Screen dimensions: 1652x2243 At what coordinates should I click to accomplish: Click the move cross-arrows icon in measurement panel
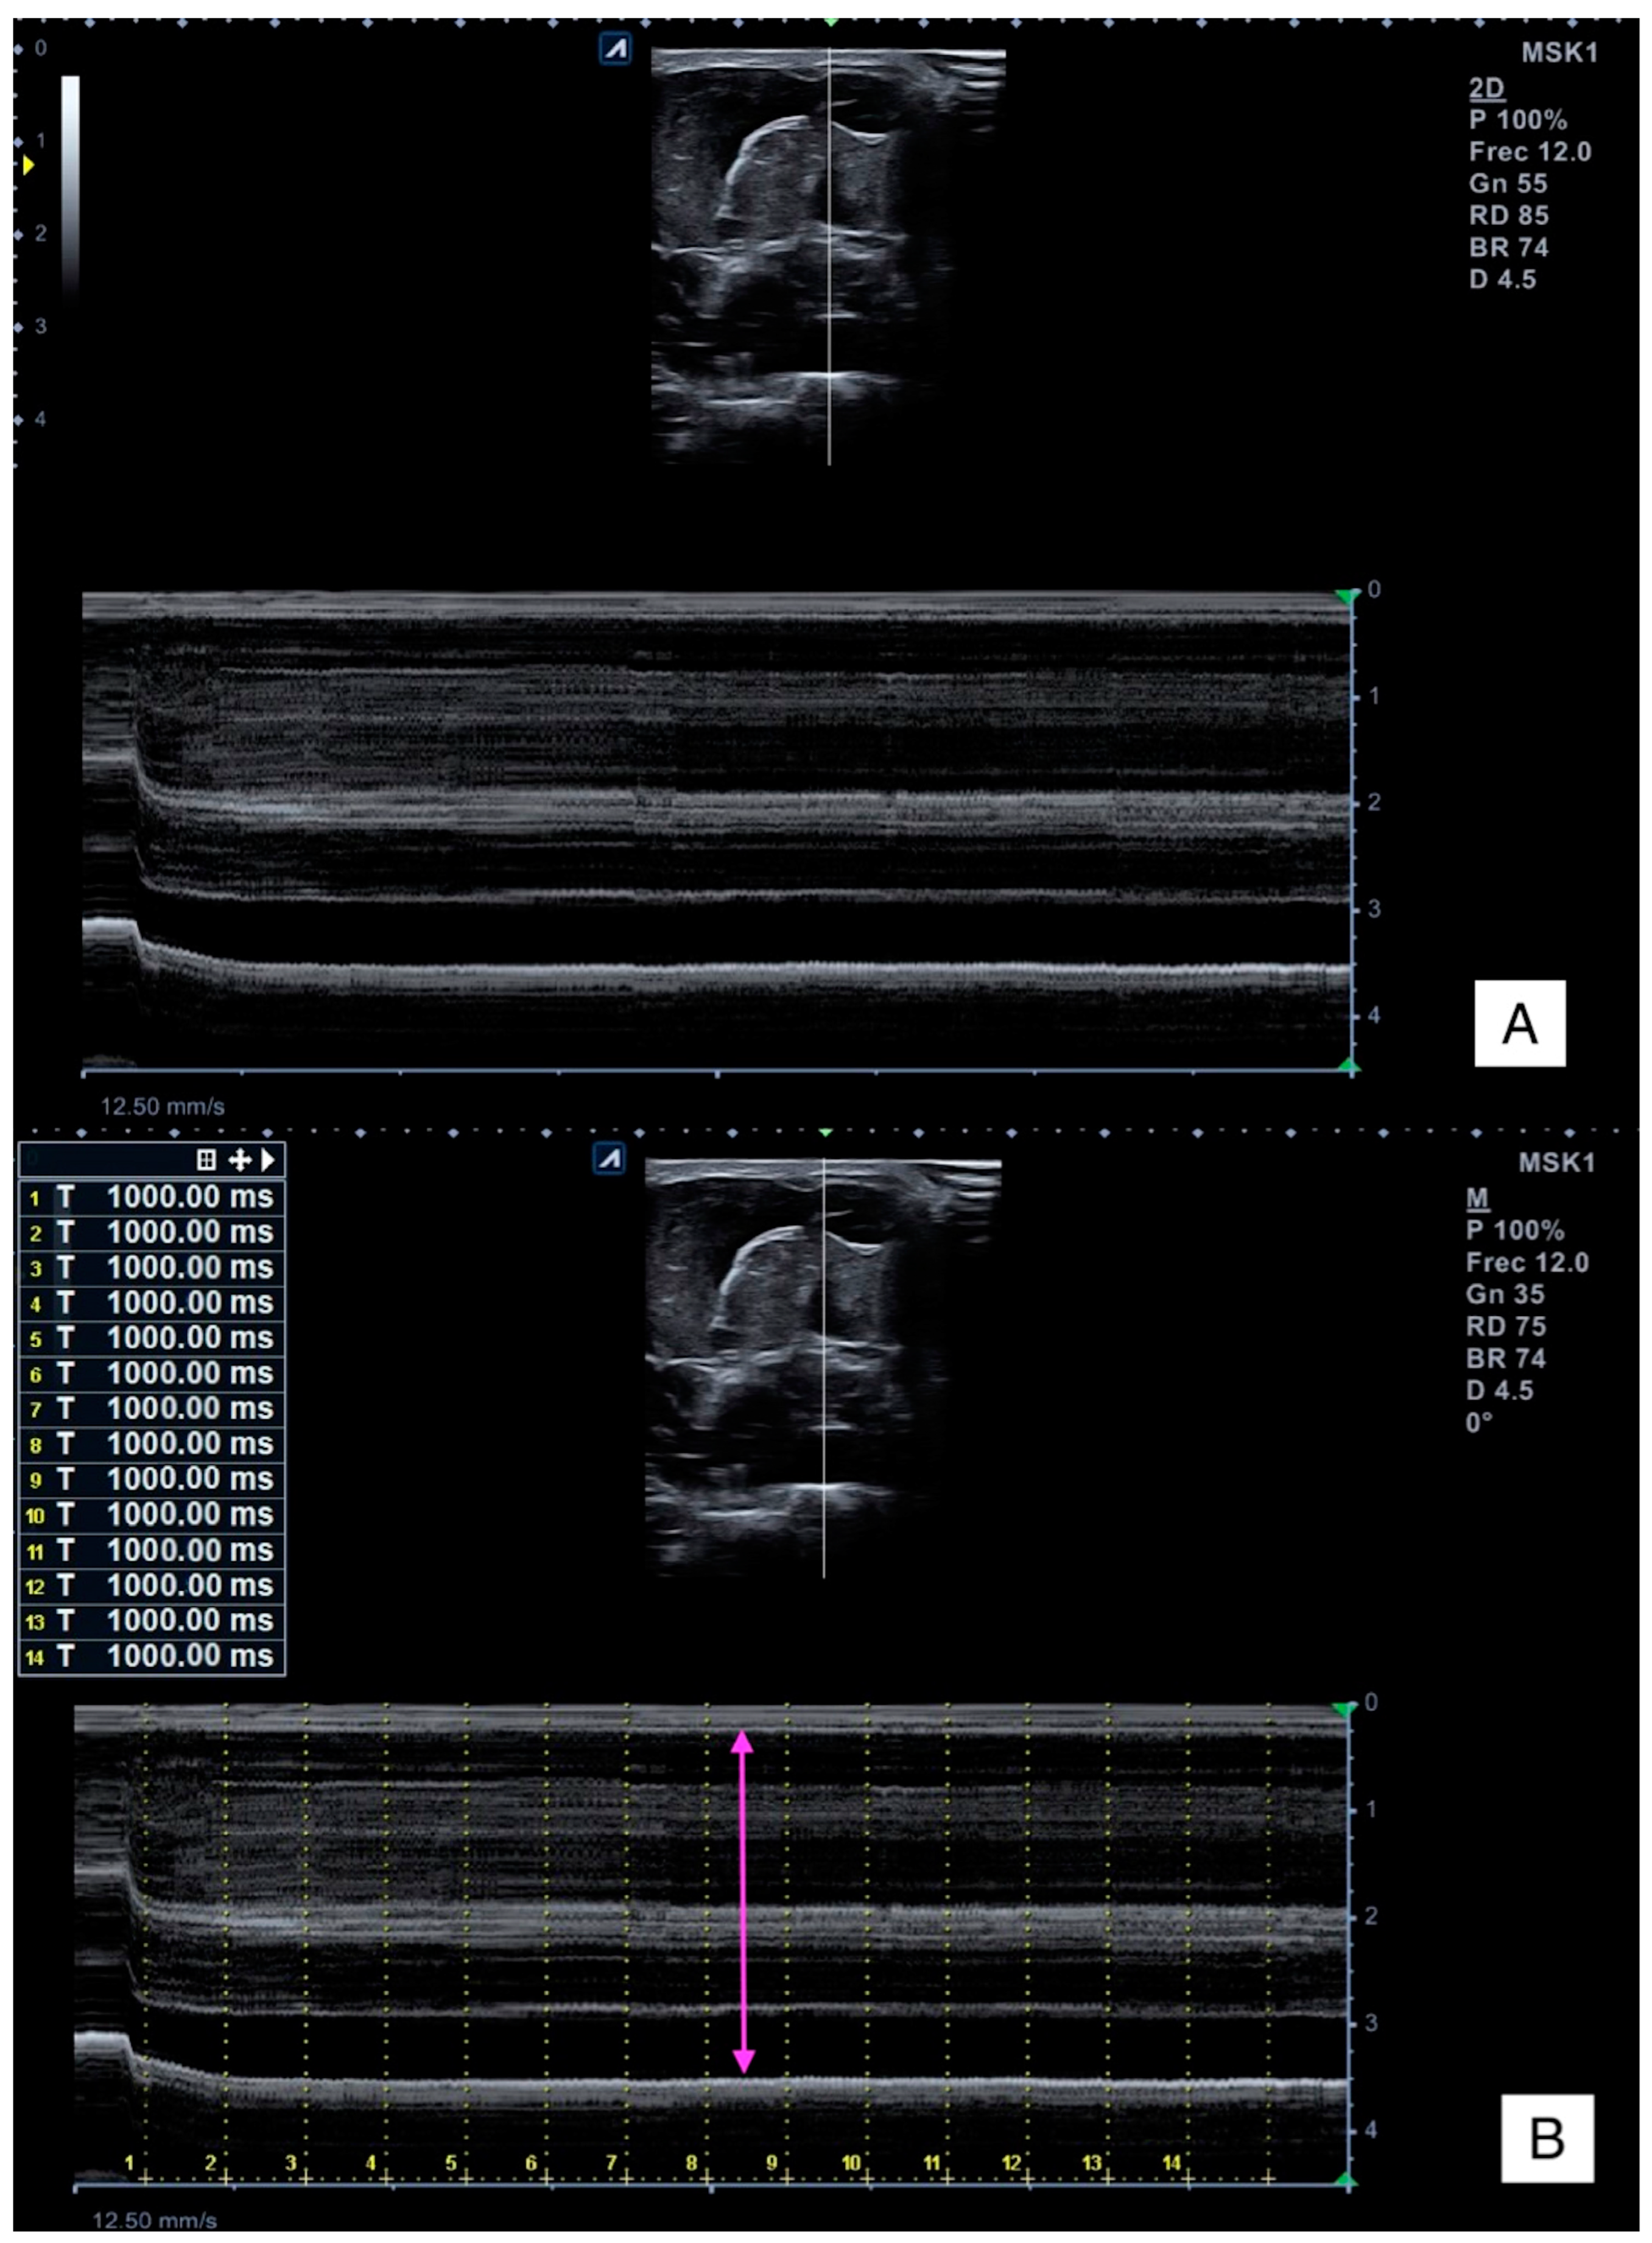(240, 1159)
